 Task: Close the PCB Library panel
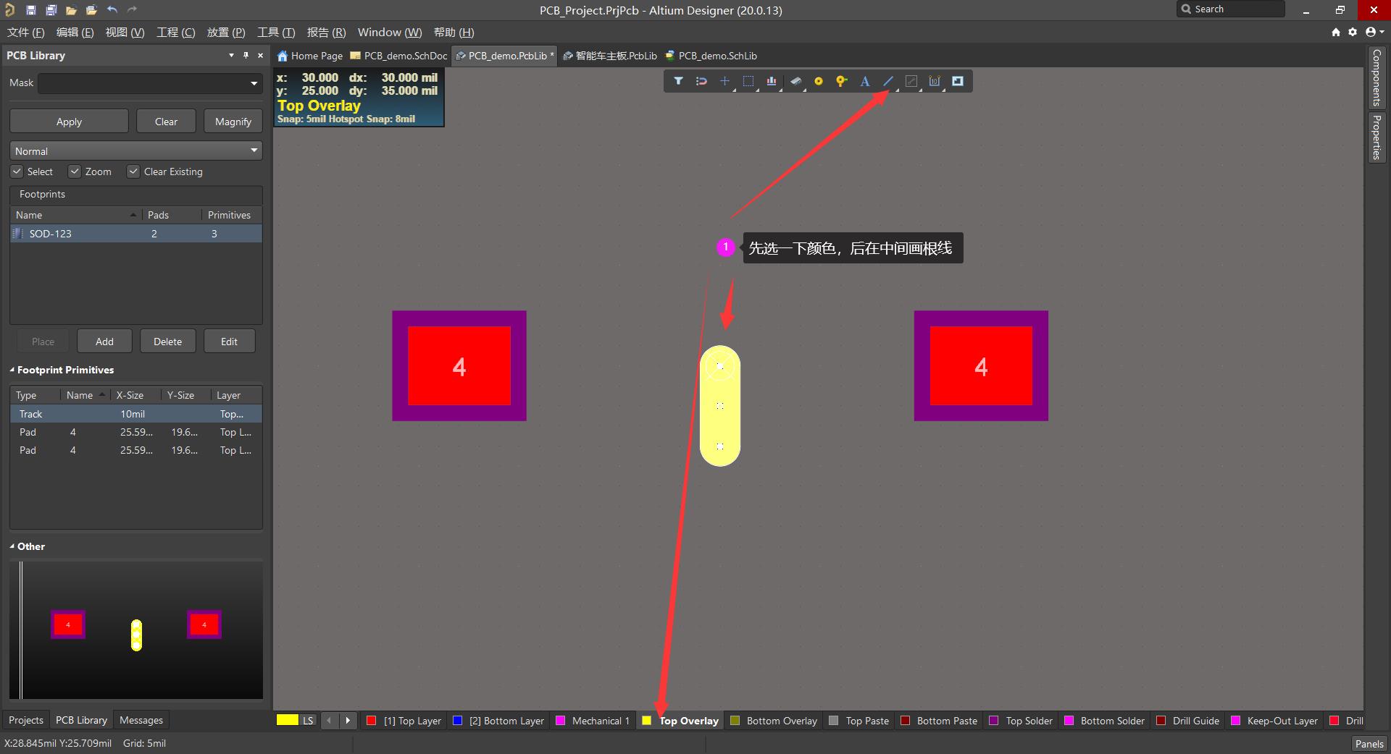261,55
